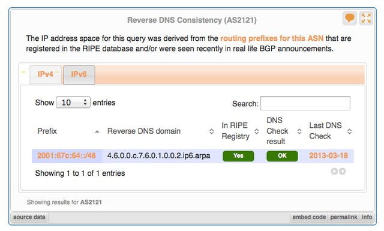Click the permalink button
Image resolution: width=384 pixels, height=231 pixels.
[x=344, y=217]
